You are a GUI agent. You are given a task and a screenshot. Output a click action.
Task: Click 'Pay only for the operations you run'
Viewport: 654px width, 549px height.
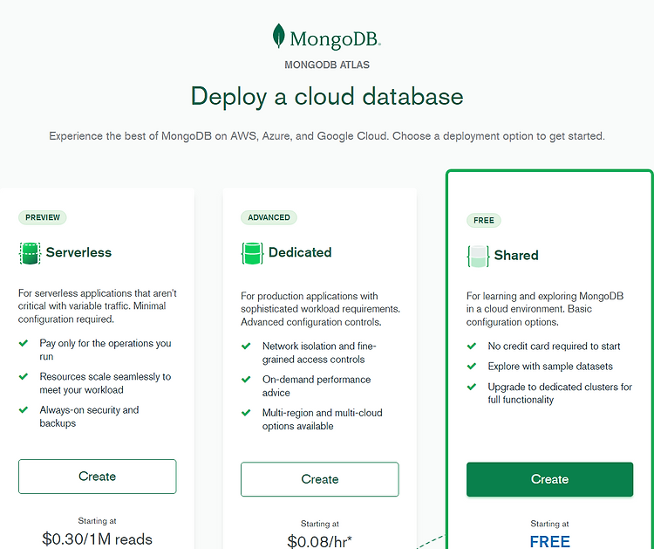click(x=106, y=350)
